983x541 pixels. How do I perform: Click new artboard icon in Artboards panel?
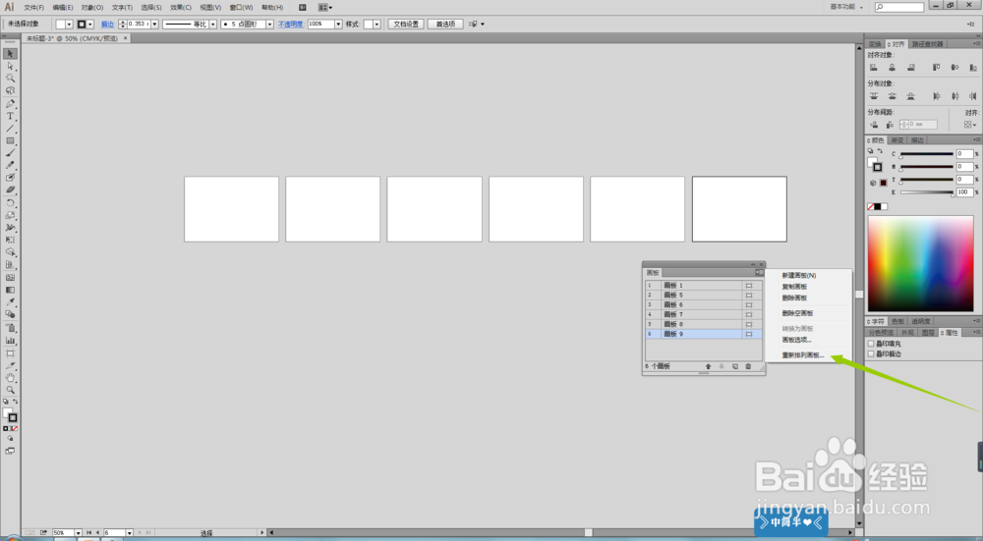pos(735,366)
